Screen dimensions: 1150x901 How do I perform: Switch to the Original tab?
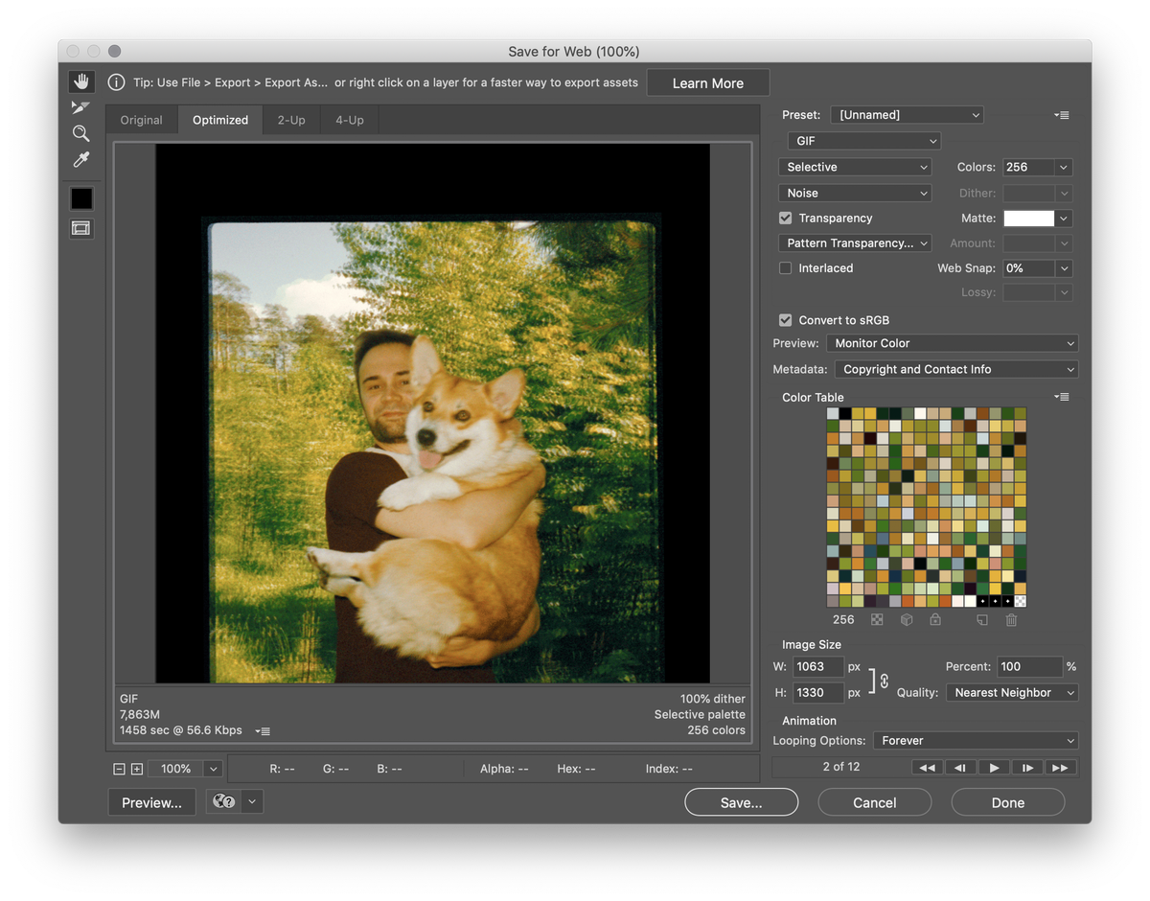[x=141, y=120]
